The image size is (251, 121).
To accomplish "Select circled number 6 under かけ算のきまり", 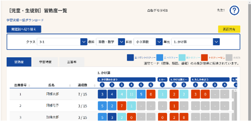I will tap(151, 85).
